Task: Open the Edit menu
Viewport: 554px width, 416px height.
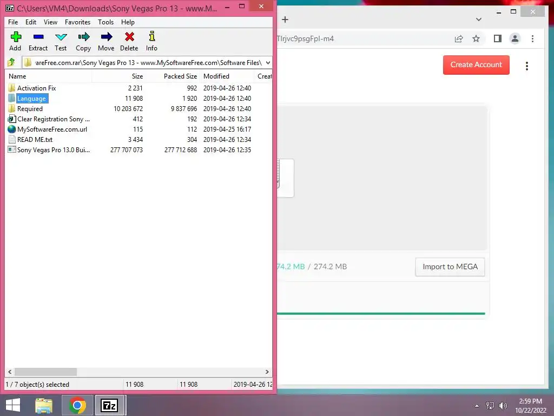Action: point(31,22)
